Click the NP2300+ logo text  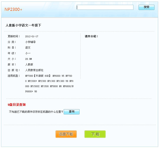13,9
